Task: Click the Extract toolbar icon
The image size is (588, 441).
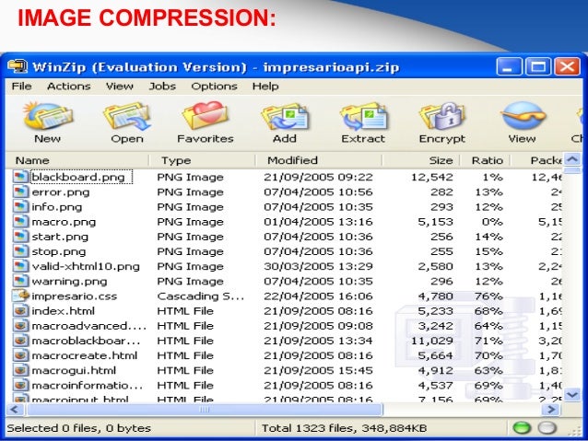Action: [363, 117]
